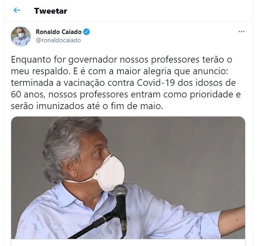This screenshot has height=246, width=260.
Task: Open Ronaldo Caiado's profile avatar
Action: 21,37
